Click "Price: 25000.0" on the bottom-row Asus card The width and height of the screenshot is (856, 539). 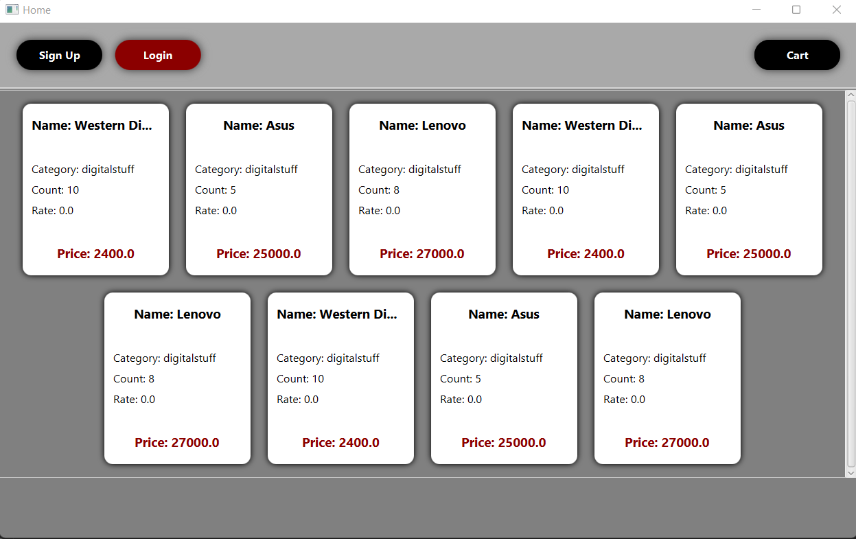pyautogui.click(x=504, y=443)
